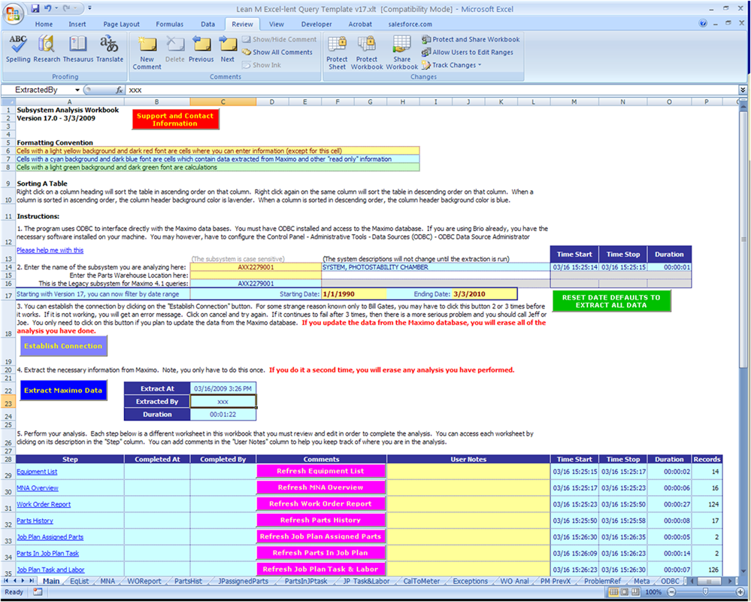This screenshot has width=751, height=602.
Task: Click the Office button logo
Action: point(13,13)
